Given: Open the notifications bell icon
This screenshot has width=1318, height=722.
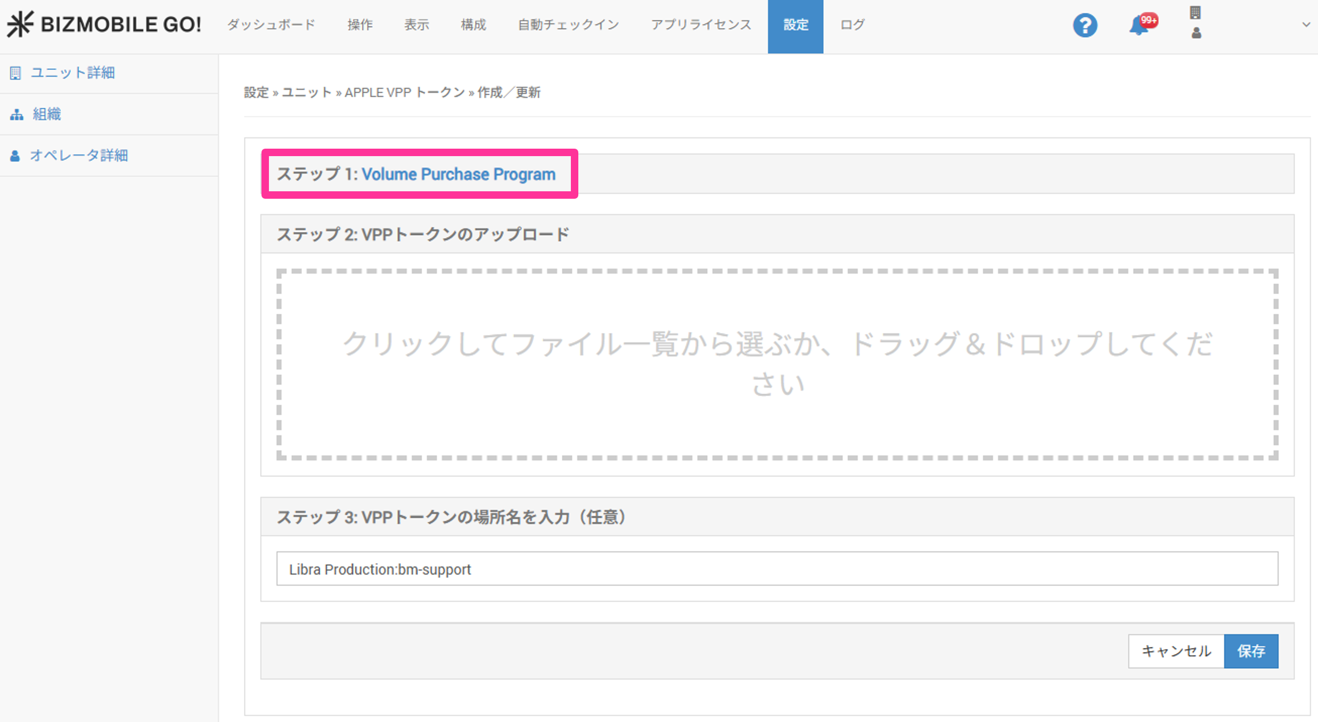Looking at the screenshot, I should (x=1138, y=25).
